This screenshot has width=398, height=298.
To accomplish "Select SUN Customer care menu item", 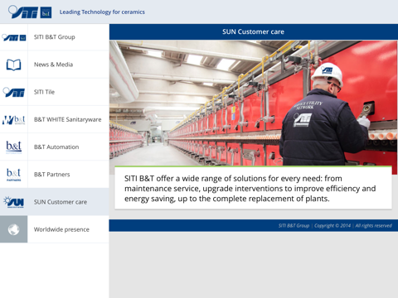I will coord(55,202).
